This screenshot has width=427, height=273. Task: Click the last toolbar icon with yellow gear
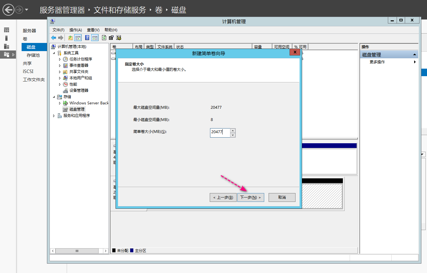tap(119, 38)
